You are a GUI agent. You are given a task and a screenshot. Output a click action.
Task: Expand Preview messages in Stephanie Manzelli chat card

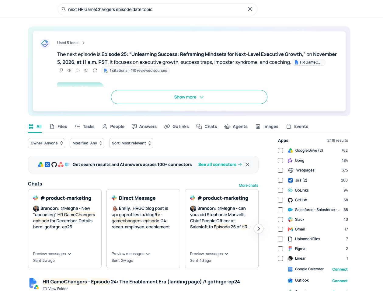209,254
